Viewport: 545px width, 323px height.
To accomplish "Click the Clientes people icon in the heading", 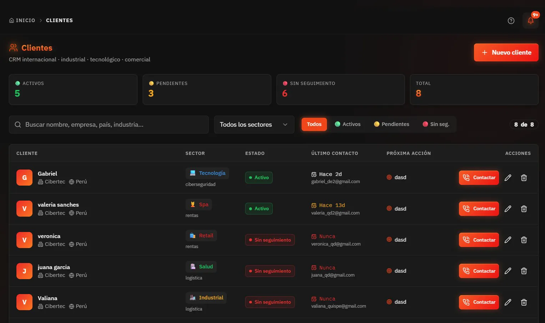I will pyautogui.click(x=14, y=47).
